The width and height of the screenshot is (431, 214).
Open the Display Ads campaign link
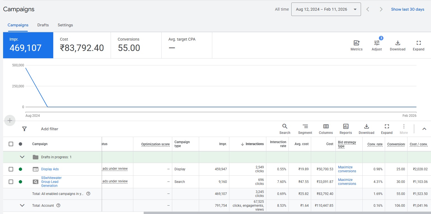pyautogui.click(x=50, y=169)
